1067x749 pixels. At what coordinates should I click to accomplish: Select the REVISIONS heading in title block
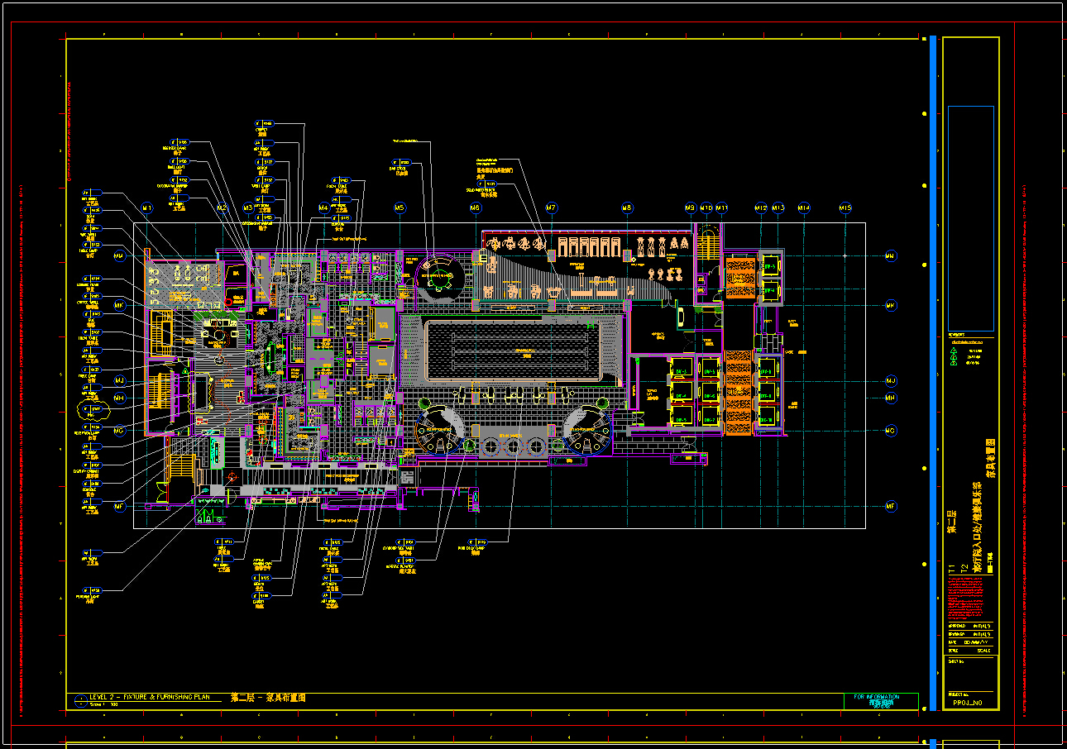(956, 336)
